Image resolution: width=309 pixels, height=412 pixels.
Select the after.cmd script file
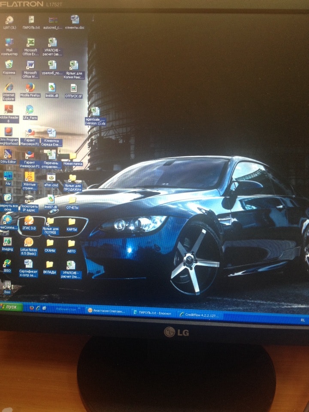click(x=51, y=180)
